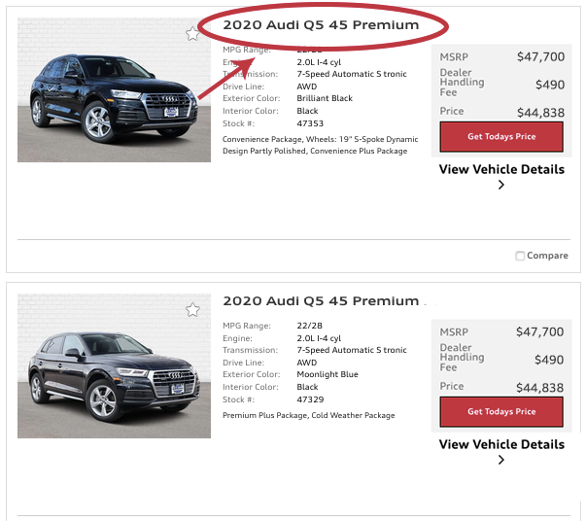Favorite the Moonlight Blue Q5 with star icon

192,310
